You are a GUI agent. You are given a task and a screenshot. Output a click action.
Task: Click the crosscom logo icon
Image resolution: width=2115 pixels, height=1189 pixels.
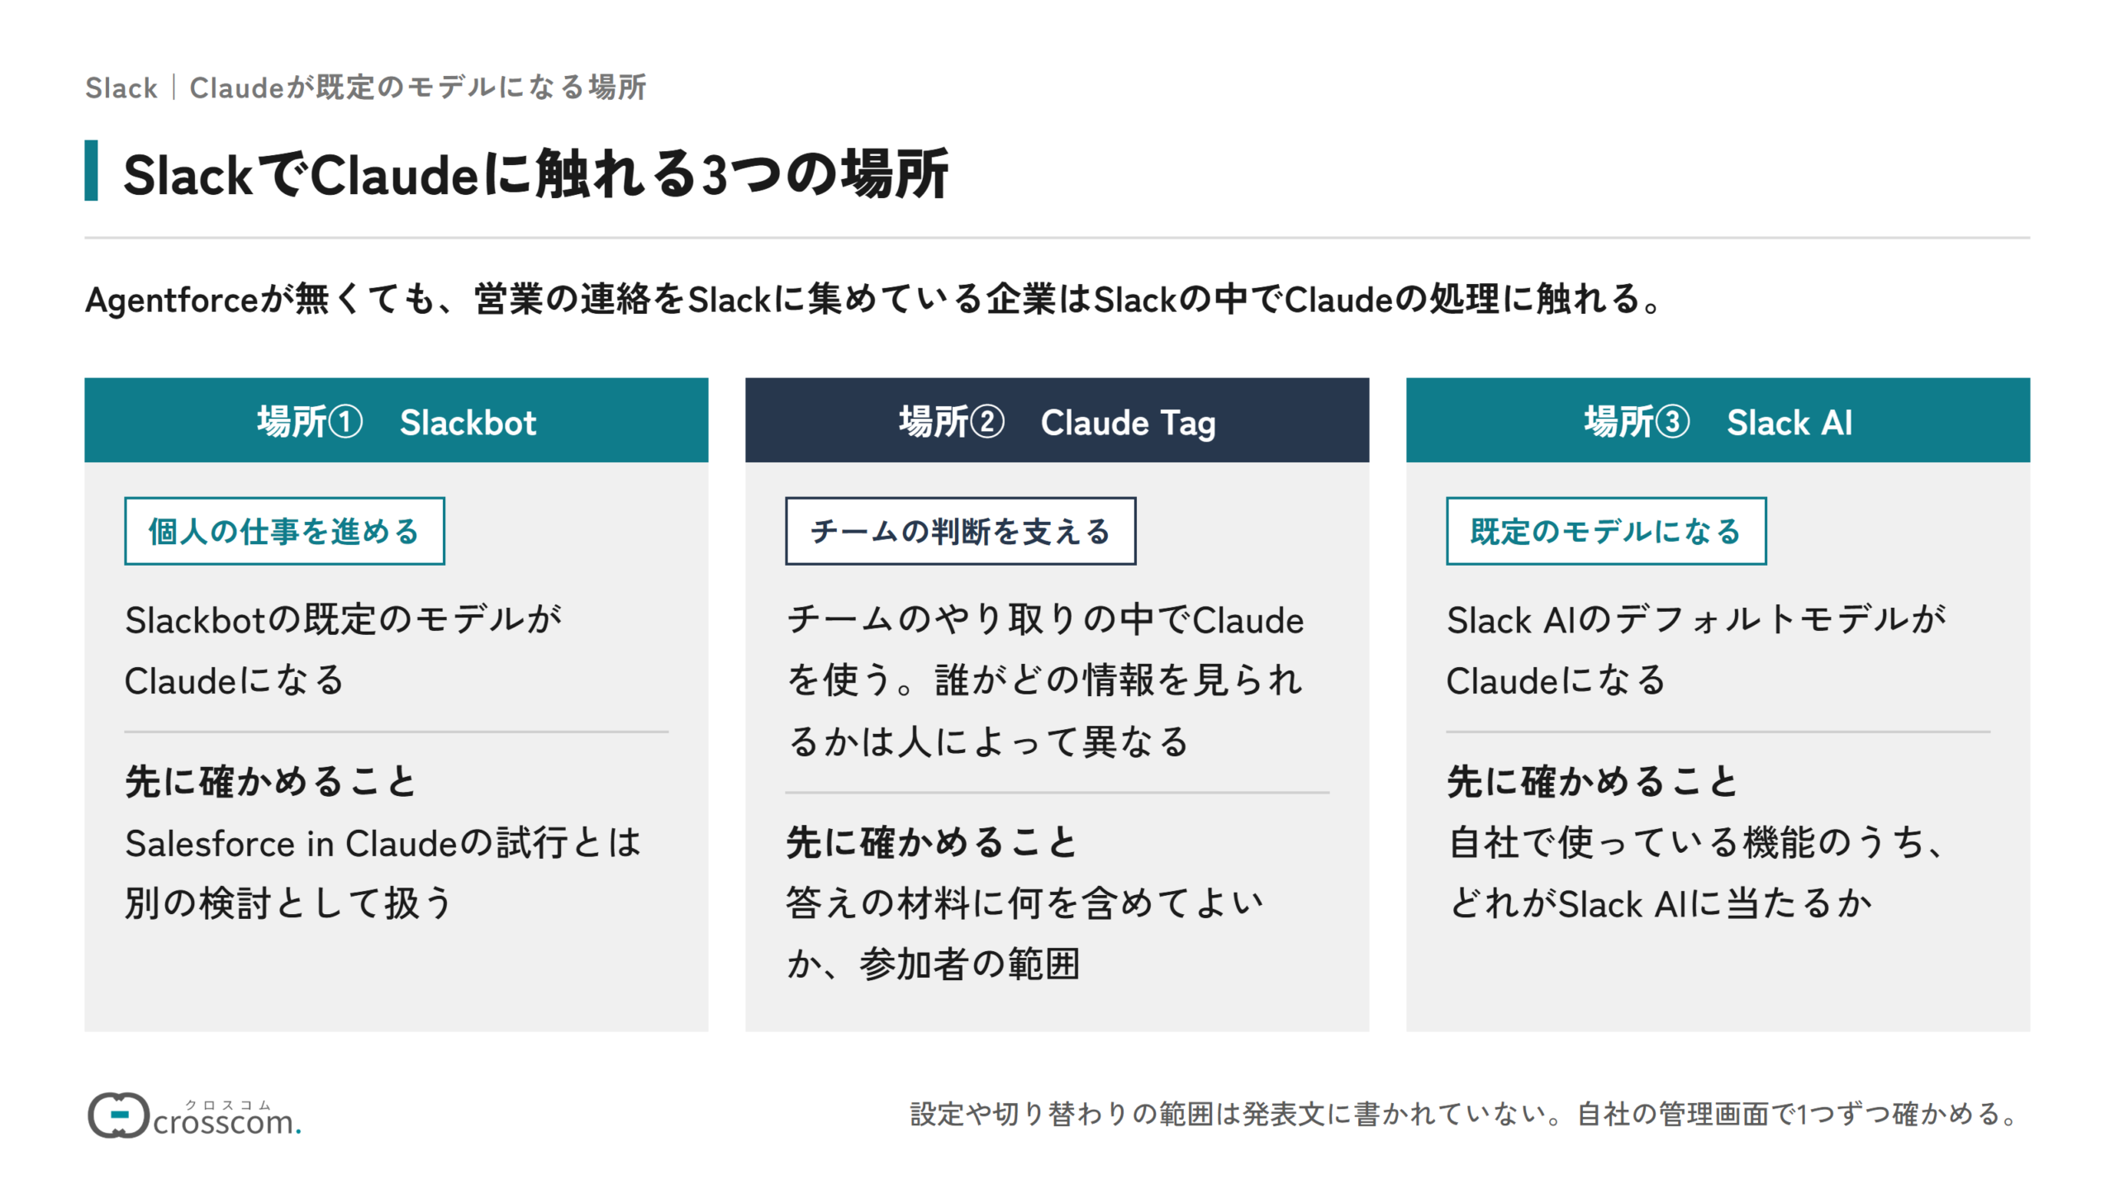(x=119, y=1116)
